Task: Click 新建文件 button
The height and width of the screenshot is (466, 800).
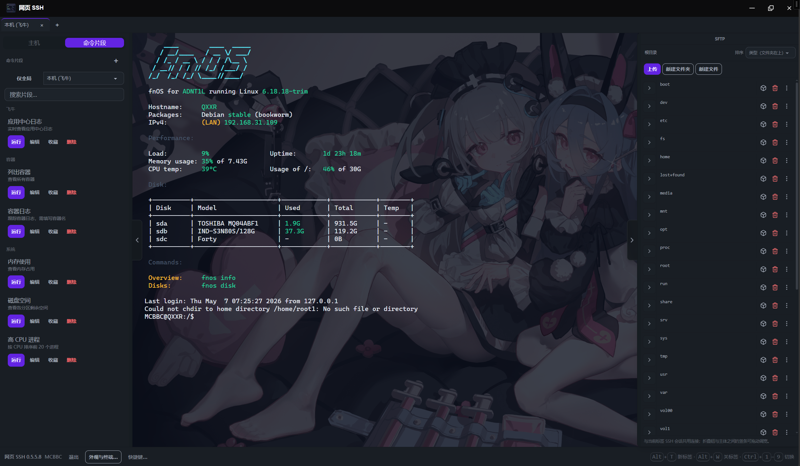Action: click(x=708, y=69)
